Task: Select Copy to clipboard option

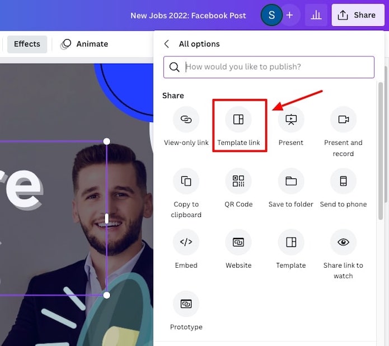Action: [186, 193]
